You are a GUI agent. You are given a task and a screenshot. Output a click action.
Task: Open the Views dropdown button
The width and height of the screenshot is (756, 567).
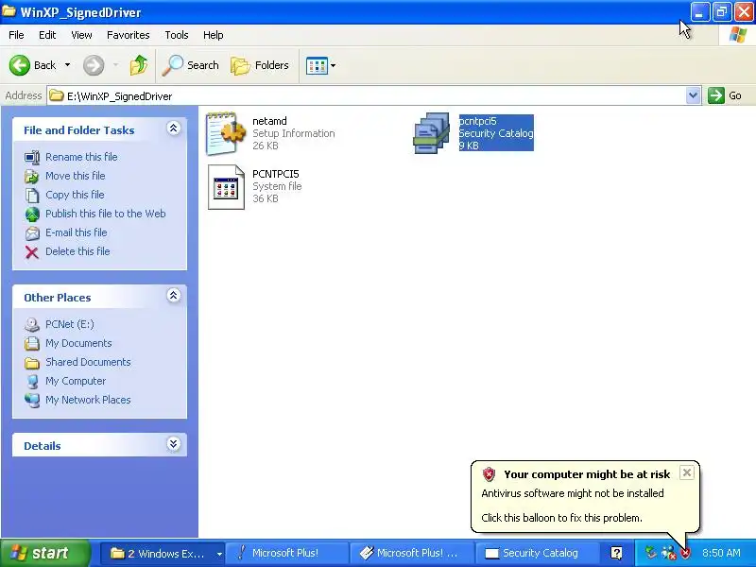click(x=320, y=65)
